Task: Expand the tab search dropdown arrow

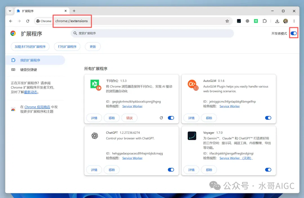Action: (x=10, y=11)
